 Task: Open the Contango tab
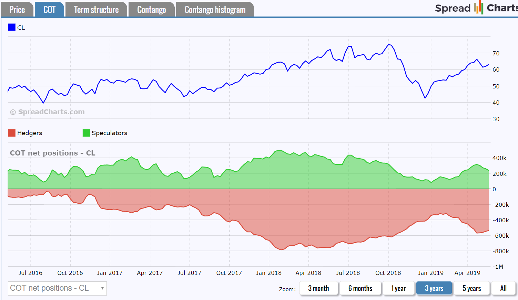[x=151, y=10]
